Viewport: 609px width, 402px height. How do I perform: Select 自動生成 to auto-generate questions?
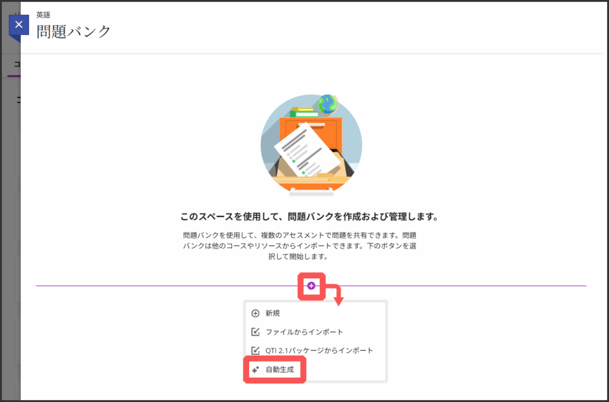280,369
